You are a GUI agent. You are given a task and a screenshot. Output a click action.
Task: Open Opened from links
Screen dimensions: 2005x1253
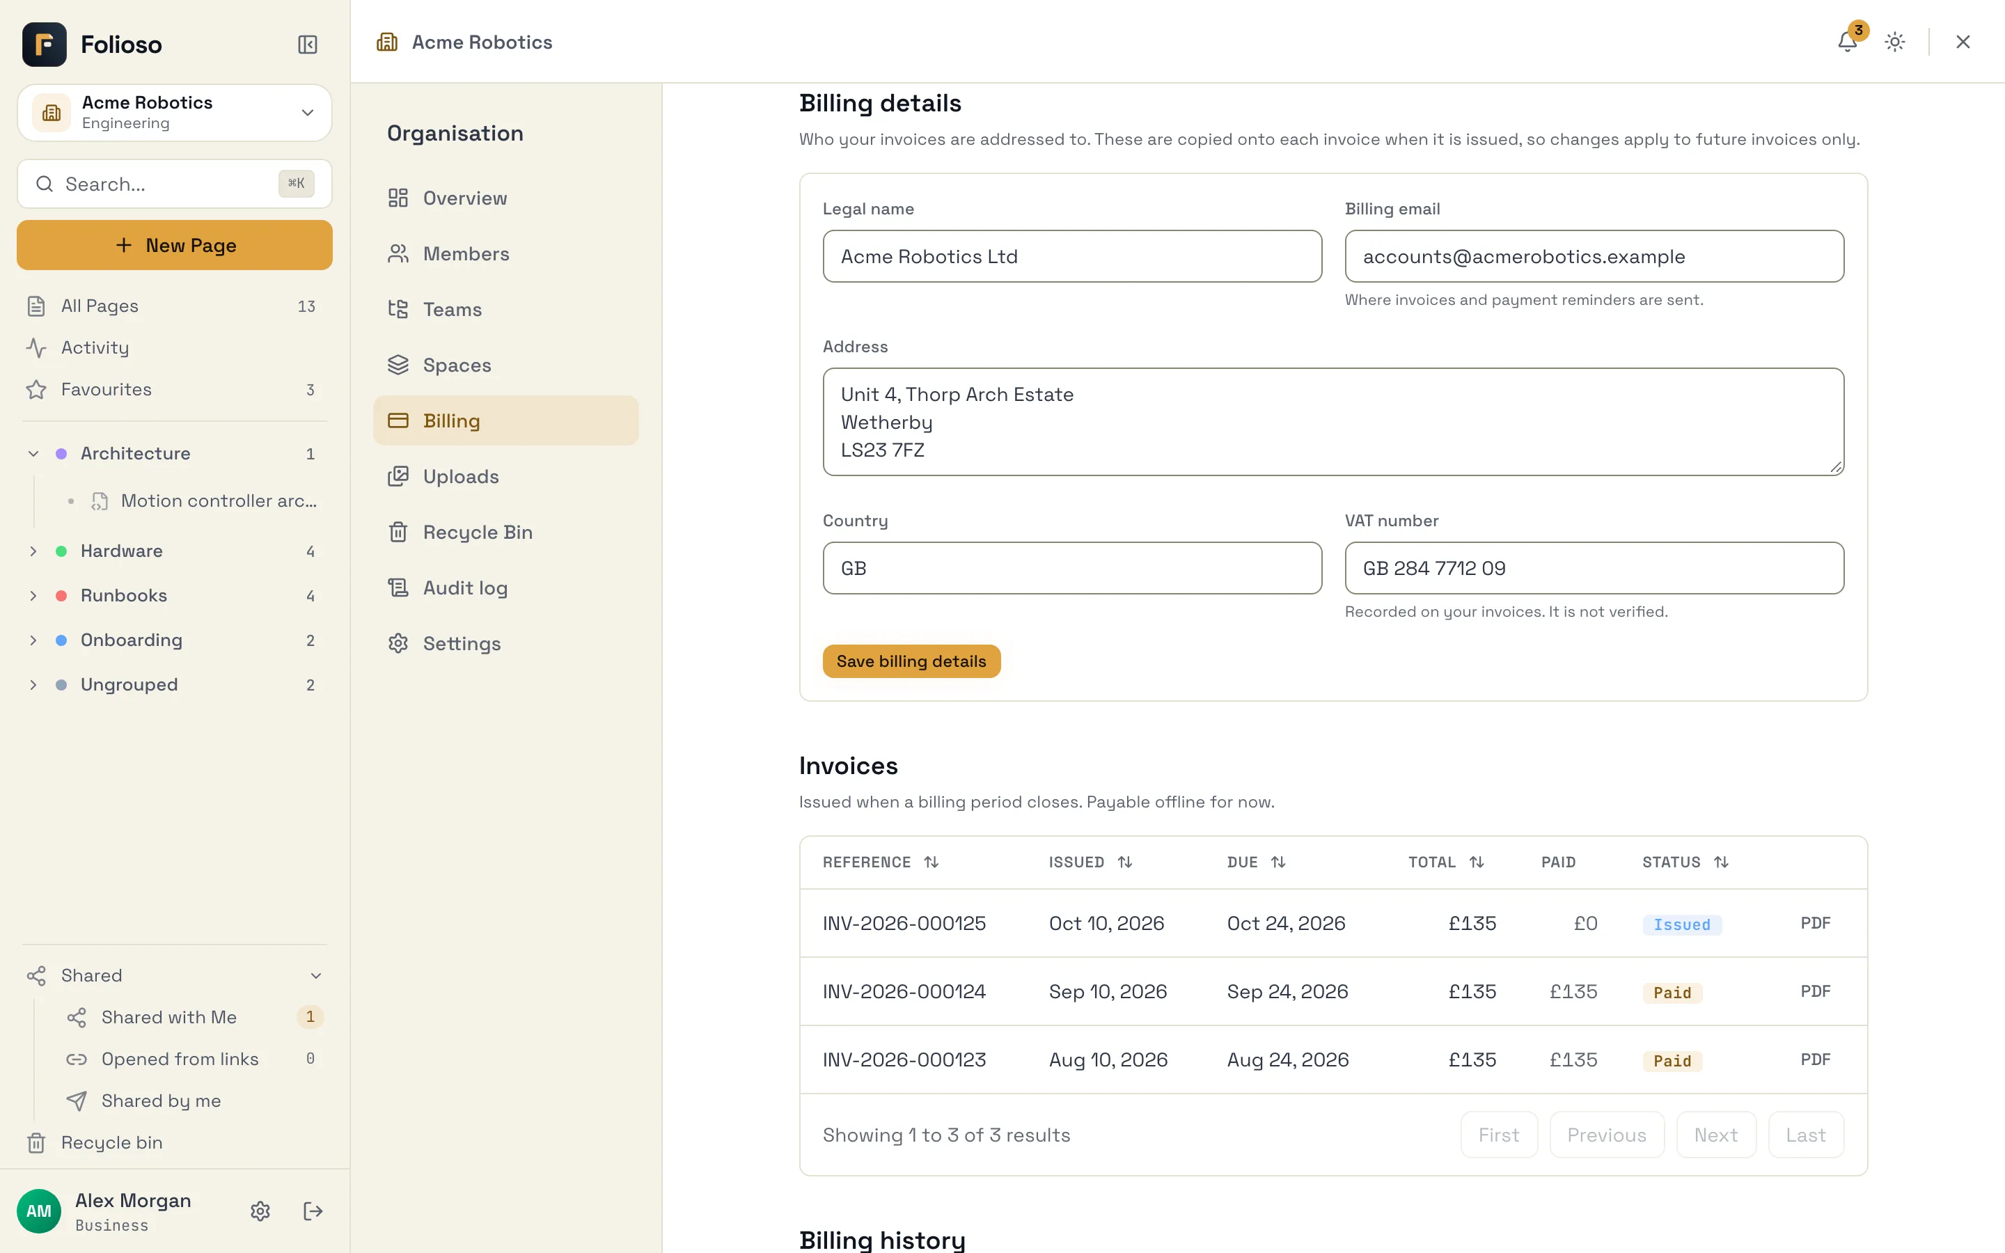[195, 1058]
